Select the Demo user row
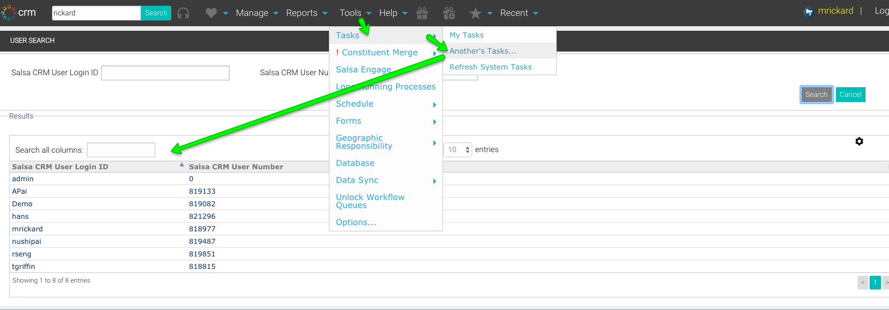Screen dimensions: 889x310 tap(448, 204)
